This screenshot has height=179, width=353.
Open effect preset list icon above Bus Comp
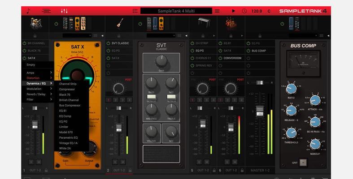321,36
